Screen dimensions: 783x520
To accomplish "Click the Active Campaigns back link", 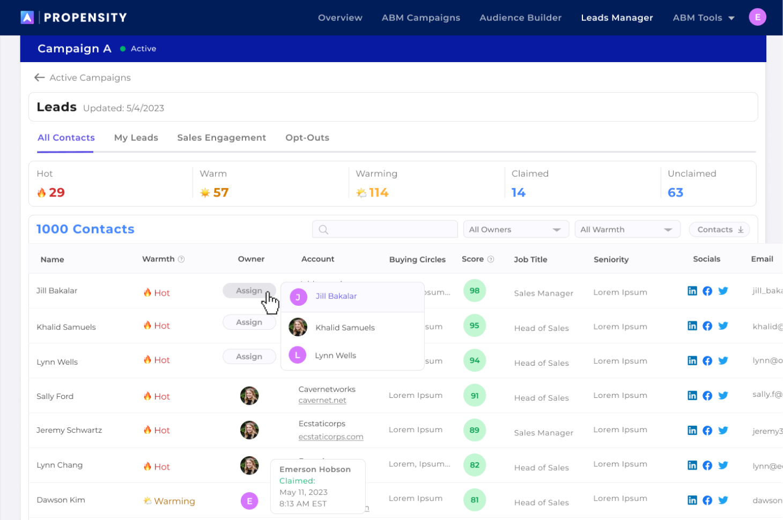I will pos(90,78).
